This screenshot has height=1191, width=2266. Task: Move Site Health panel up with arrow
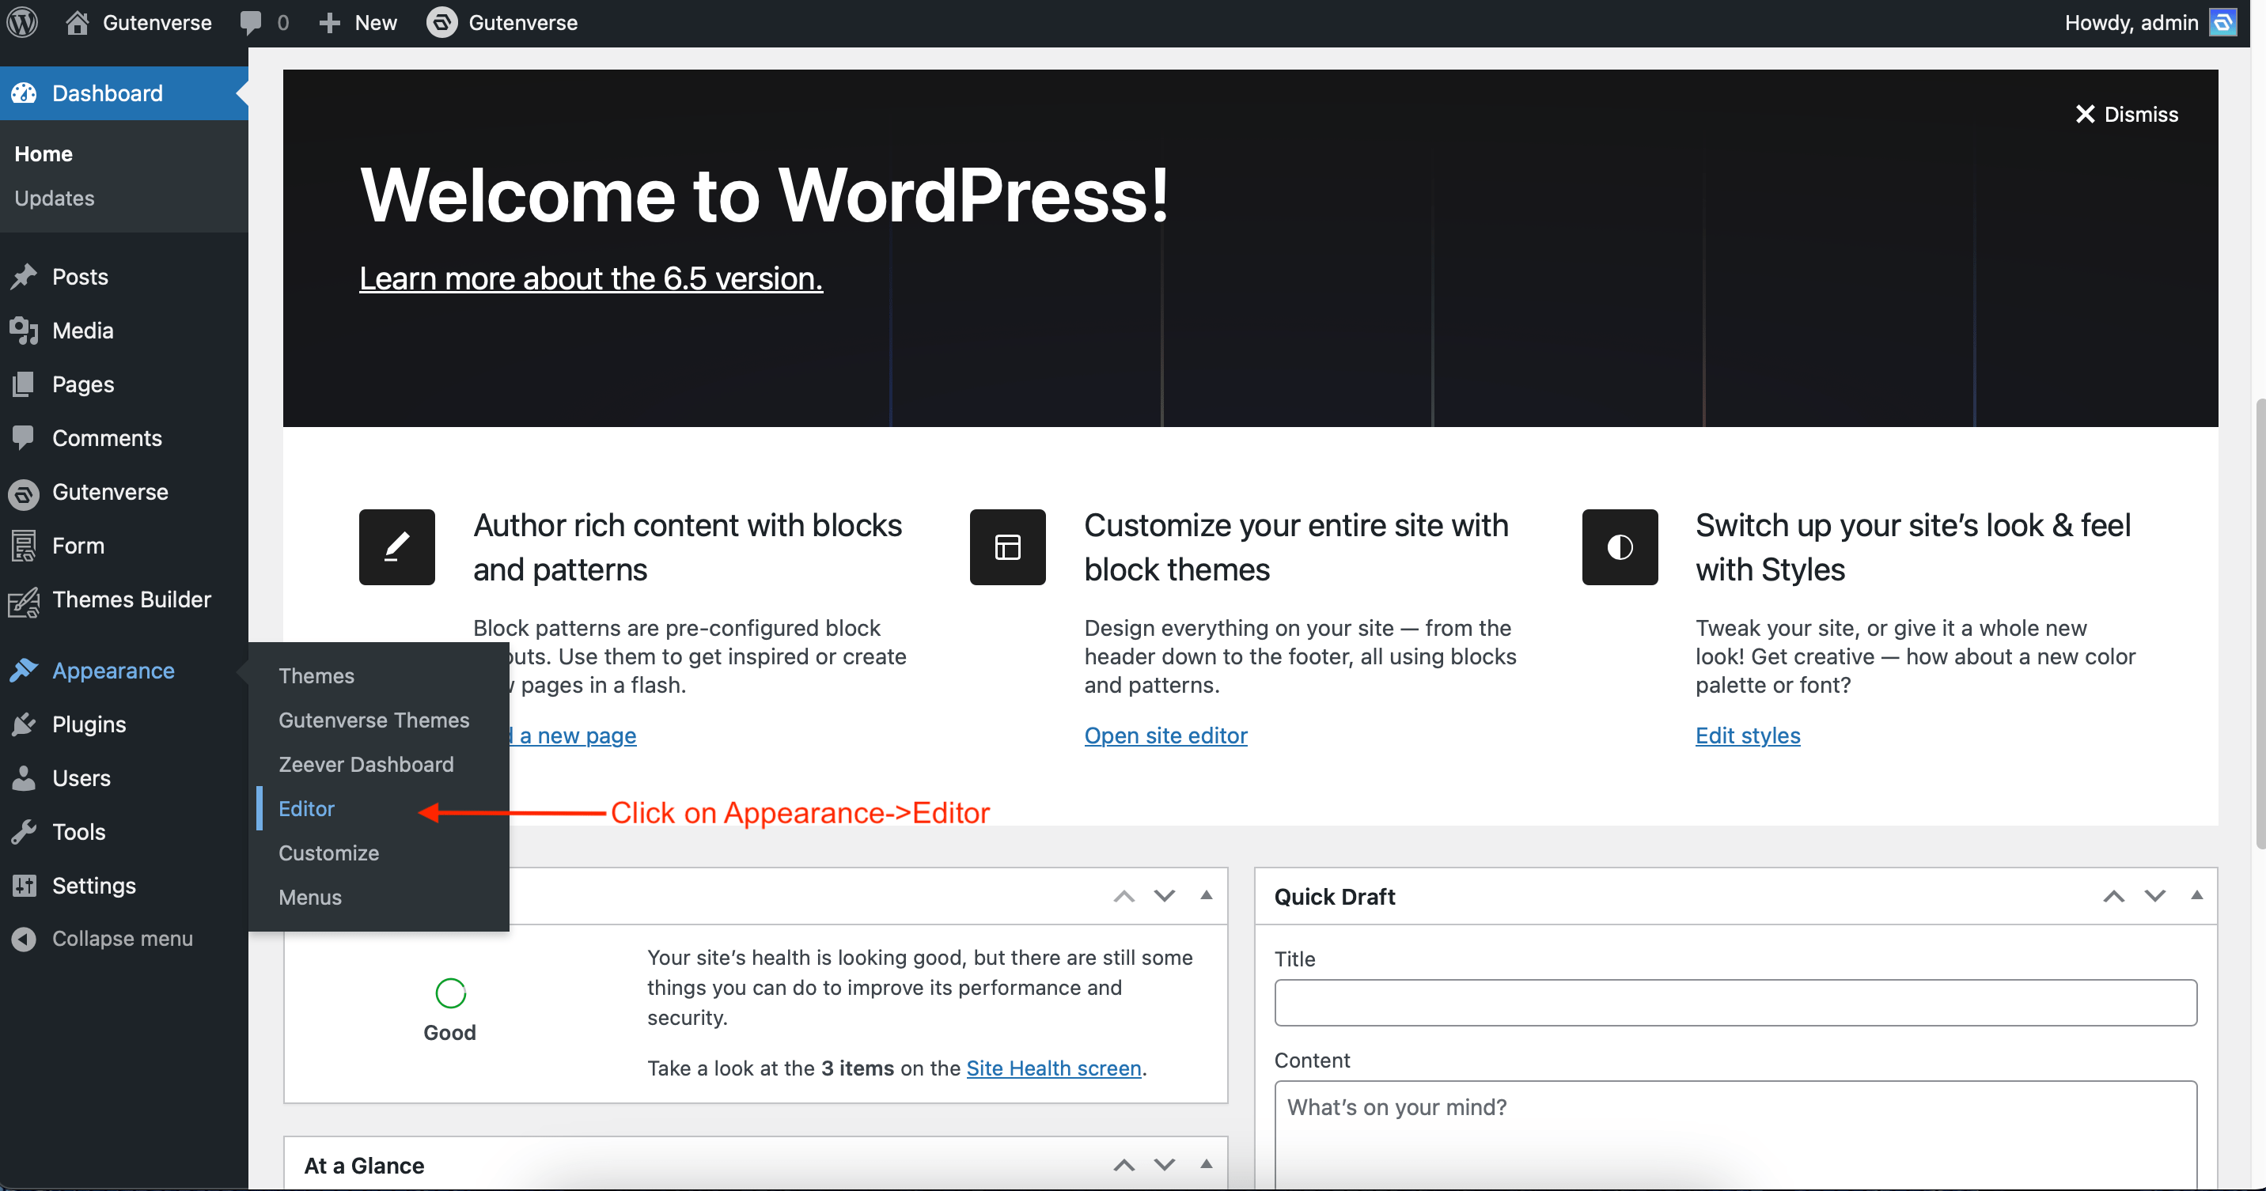coord(1123,896)
